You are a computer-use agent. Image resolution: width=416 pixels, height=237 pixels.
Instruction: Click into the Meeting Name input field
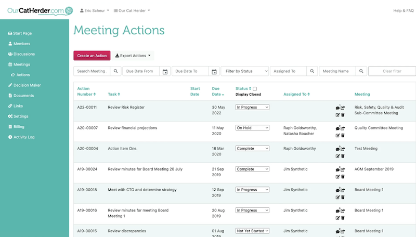337,71
